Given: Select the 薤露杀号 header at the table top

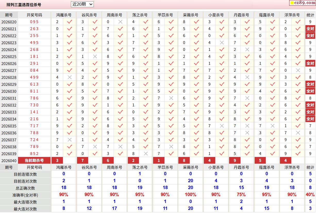Looking at the screenshot, I should pyautogui.click(x=267, y=15).
